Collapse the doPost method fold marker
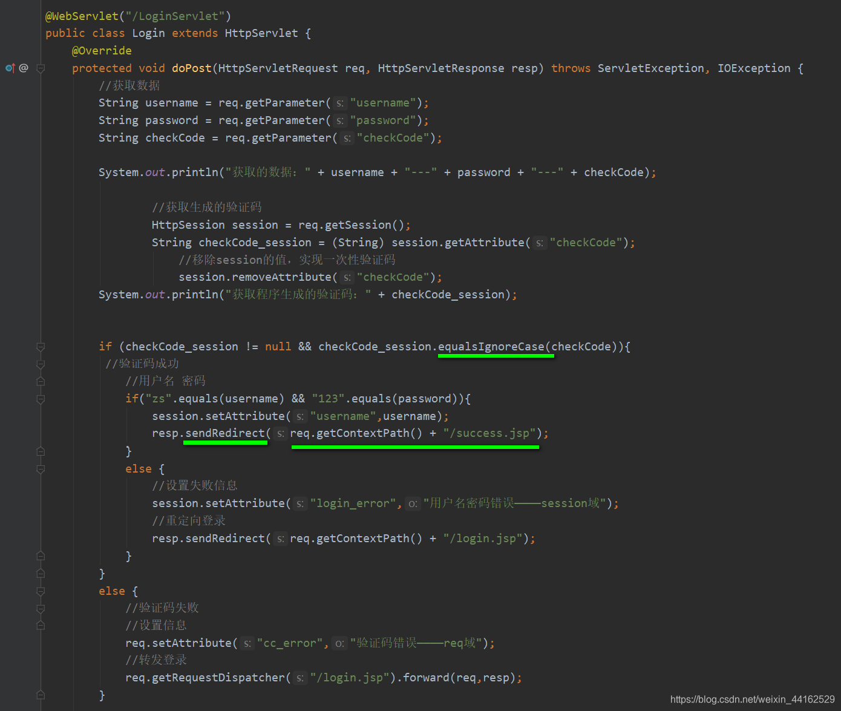This screenshot has height=711, width=841. [41, 68]
